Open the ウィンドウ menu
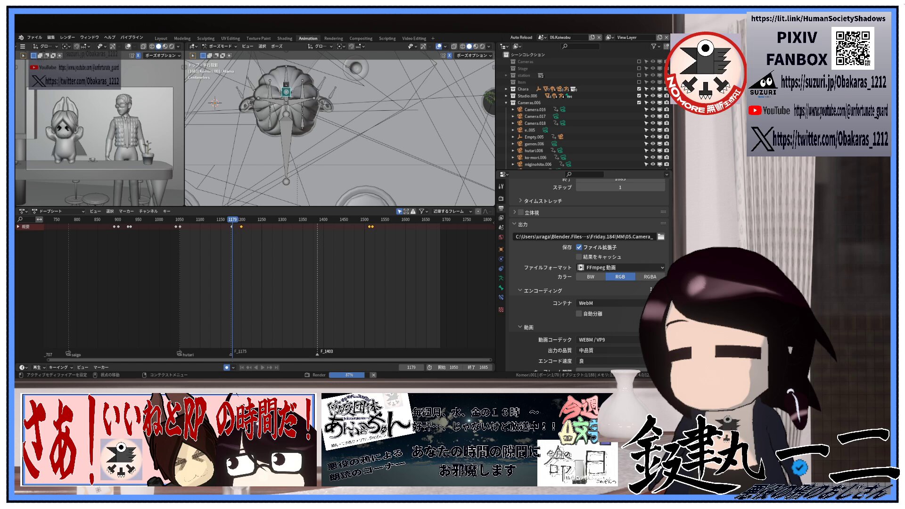 [x=90, y=37]
